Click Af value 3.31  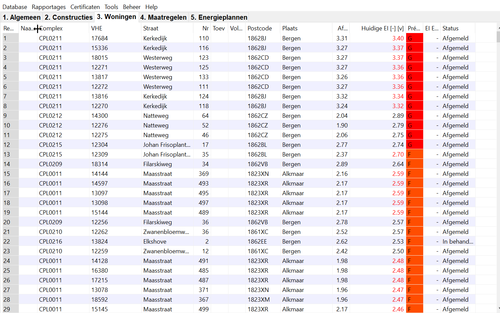tap(342, 38)
